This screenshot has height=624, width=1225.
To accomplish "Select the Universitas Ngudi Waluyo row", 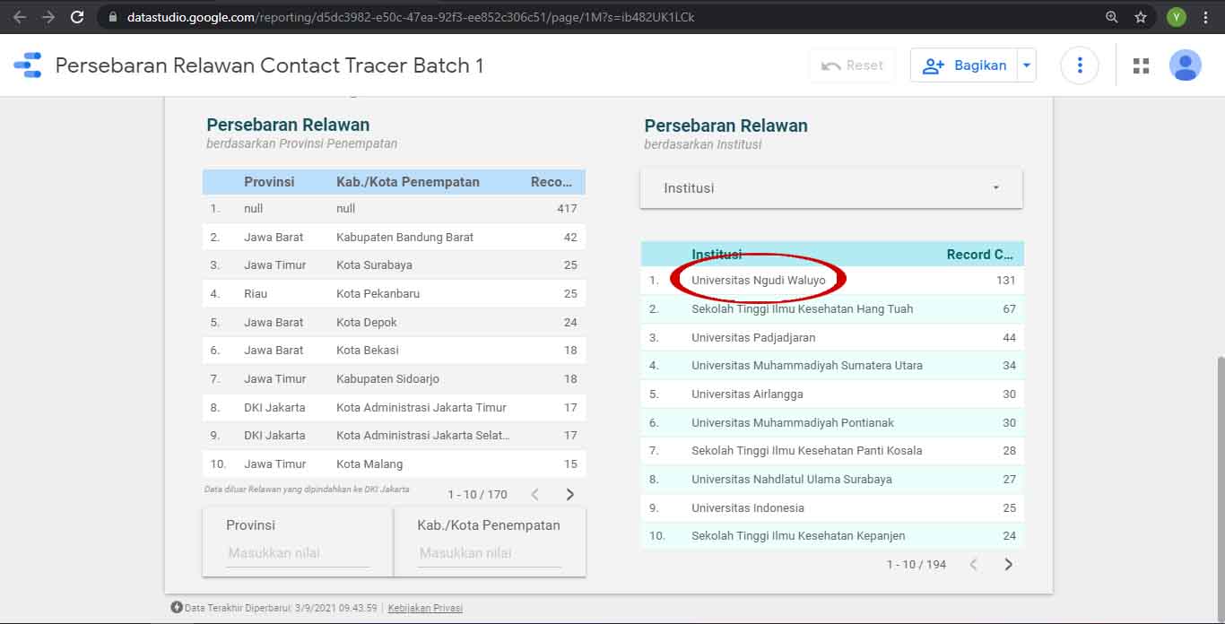I will click(758, 281).
